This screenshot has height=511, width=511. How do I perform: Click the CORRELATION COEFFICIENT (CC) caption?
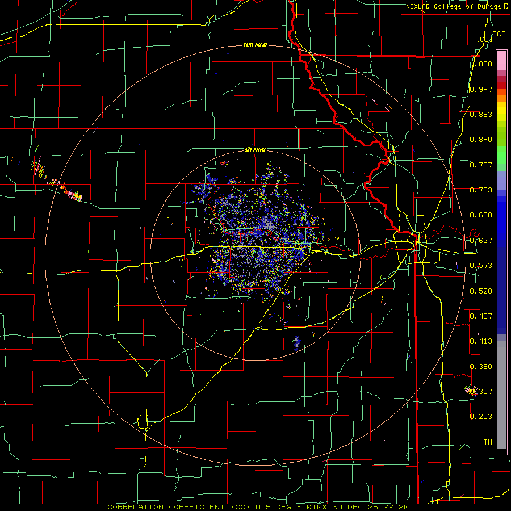click(179, 507)
